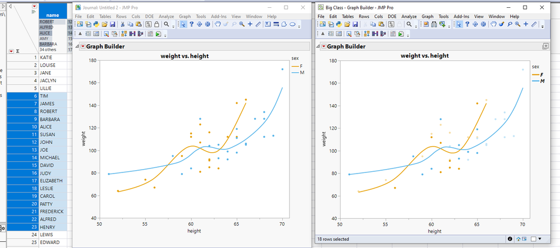Open the Graph Builder red triangle menu in Journal
The image size is (560, 248).
[x=83, y=46]
